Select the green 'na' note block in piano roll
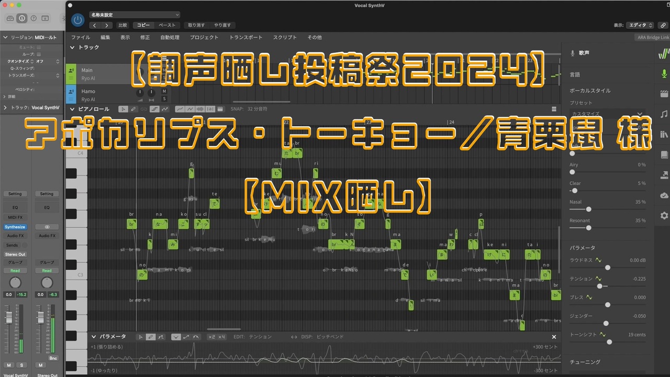670x377 pixels. 160,224
